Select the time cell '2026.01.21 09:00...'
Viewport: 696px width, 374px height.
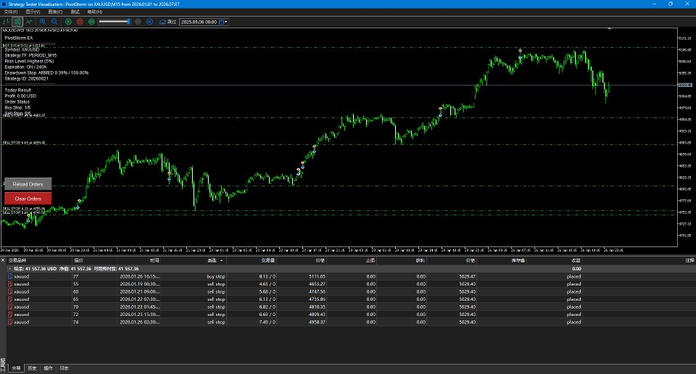[139, 291]
